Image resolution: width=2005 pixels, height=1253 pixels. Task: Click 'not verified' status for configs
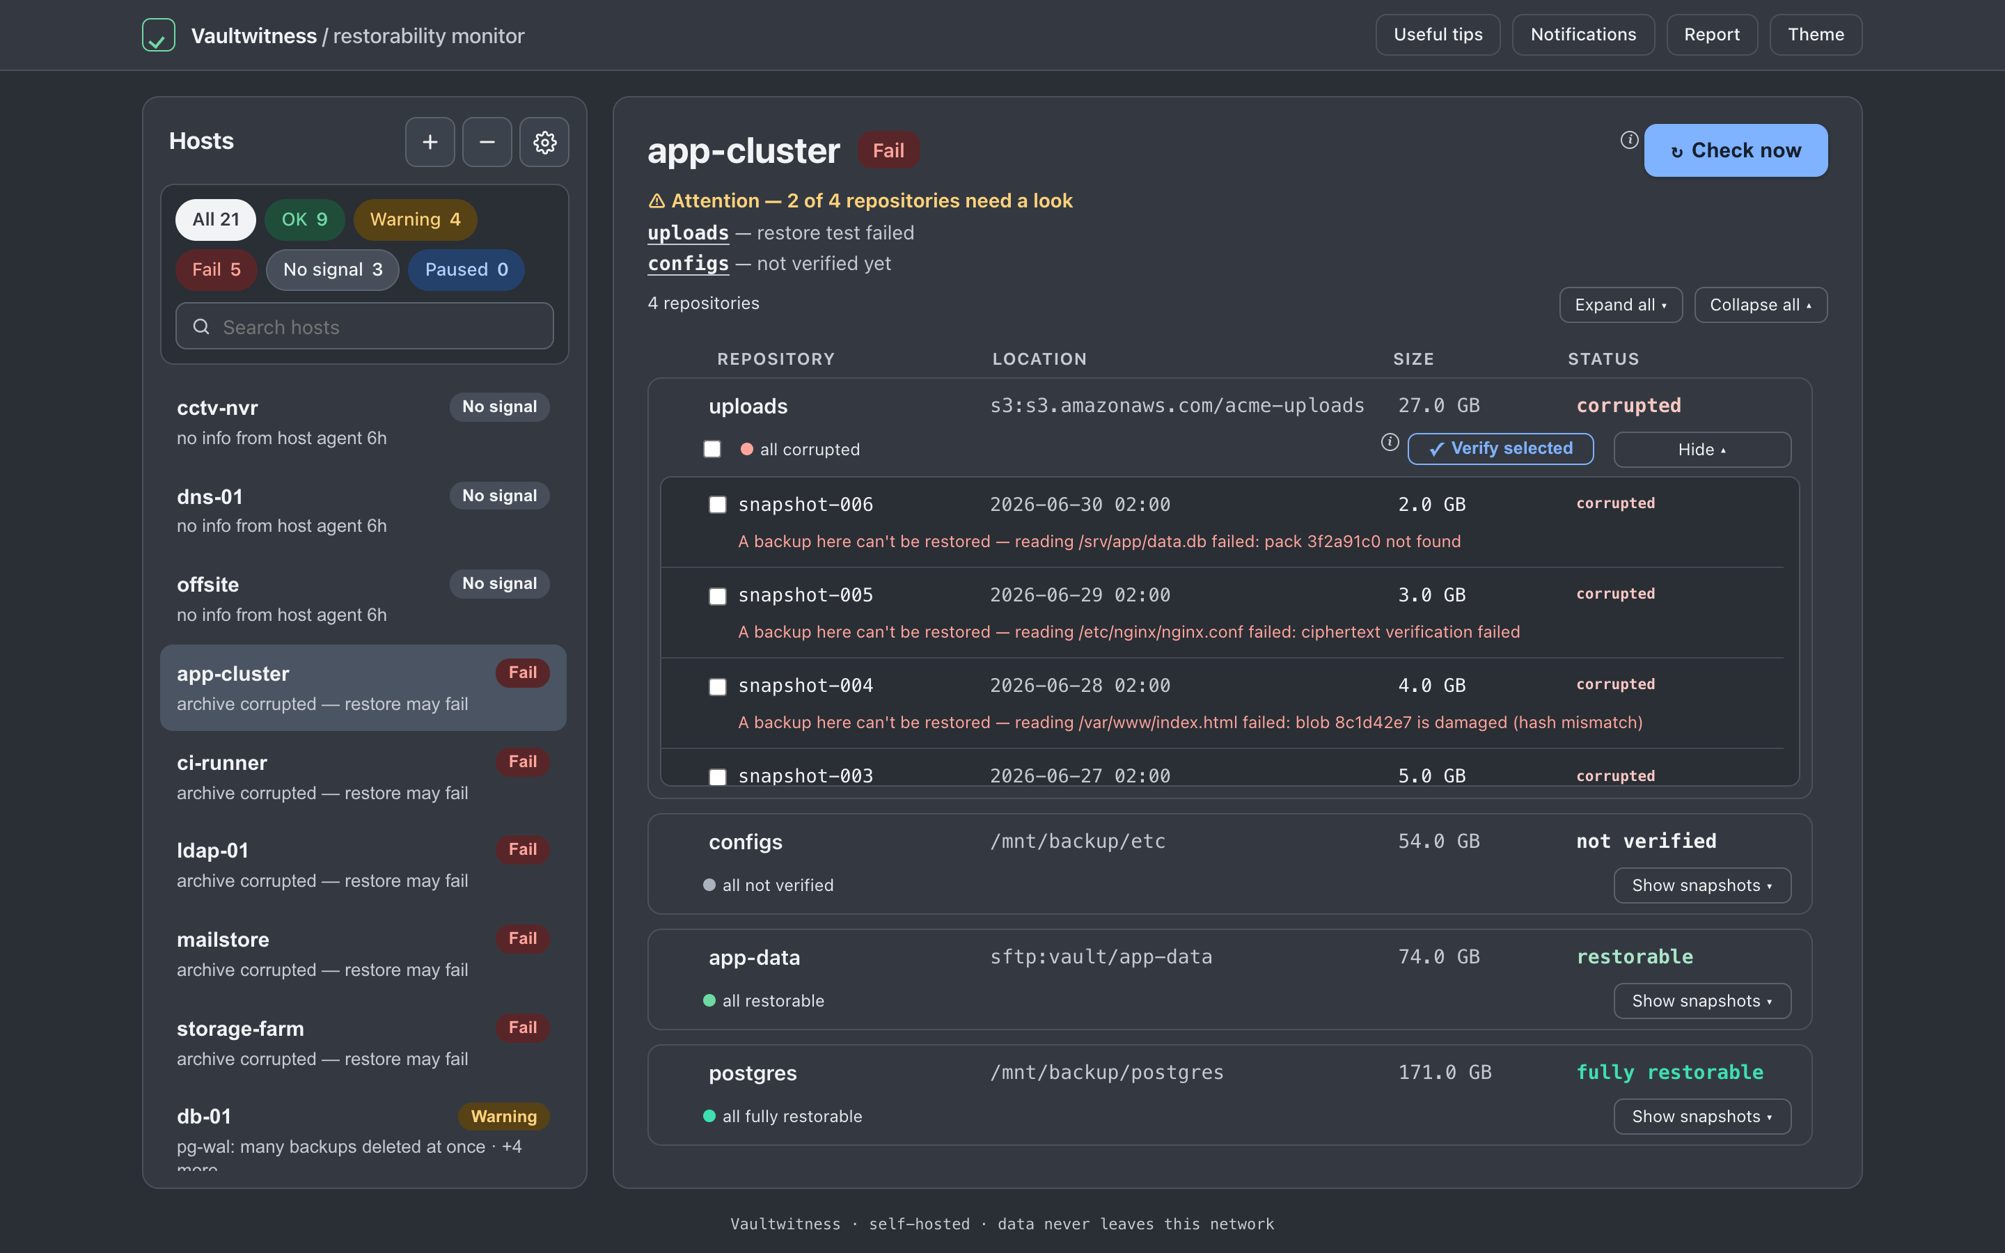tap(1646, 841)
